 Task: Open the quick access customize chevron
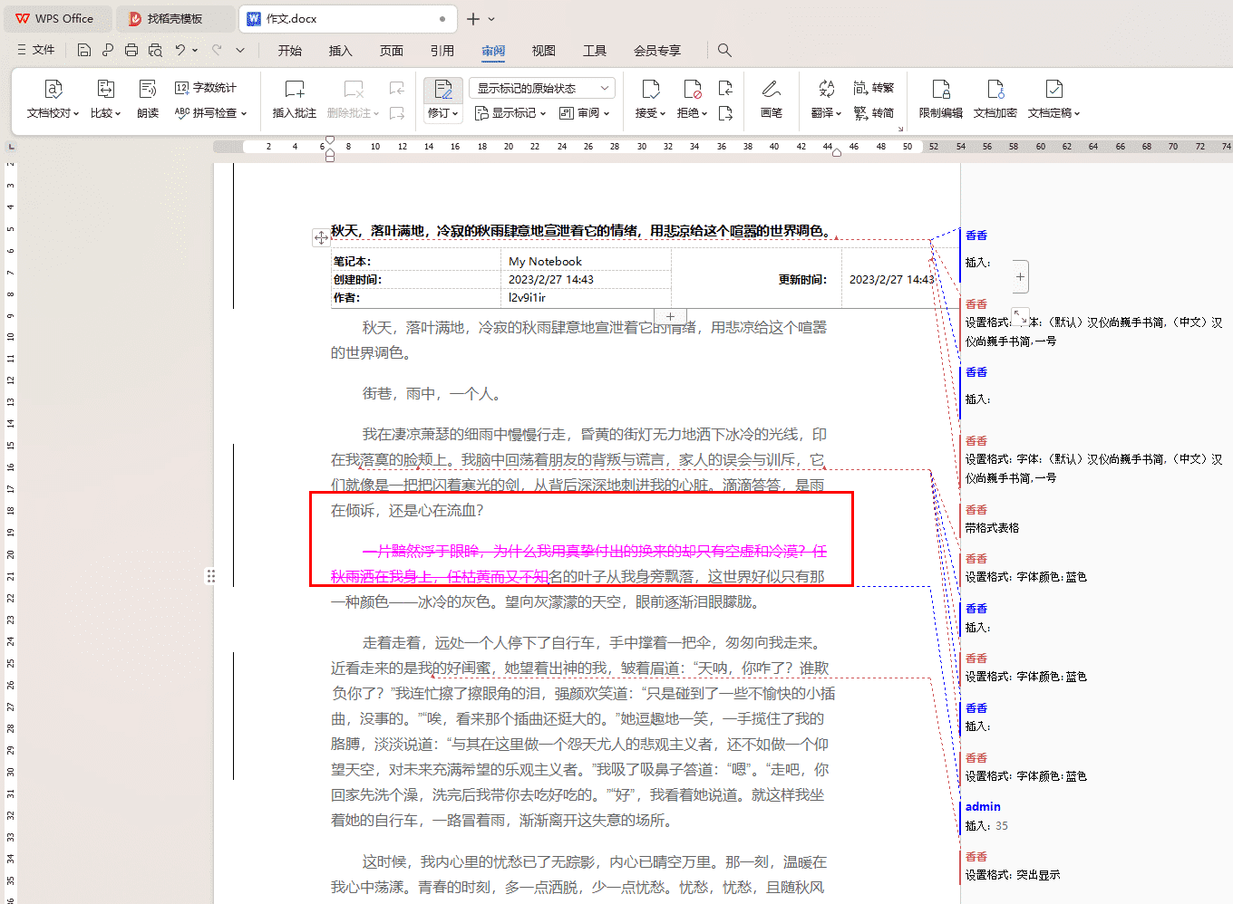(240, 50)
